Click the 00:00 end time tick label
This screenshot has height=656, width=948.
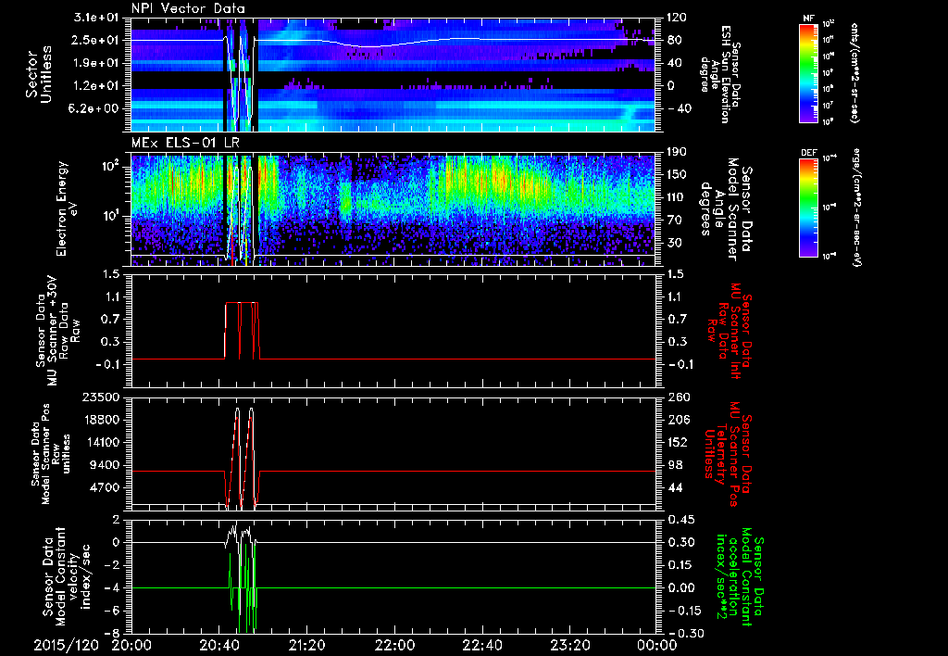tap(655, 644)
